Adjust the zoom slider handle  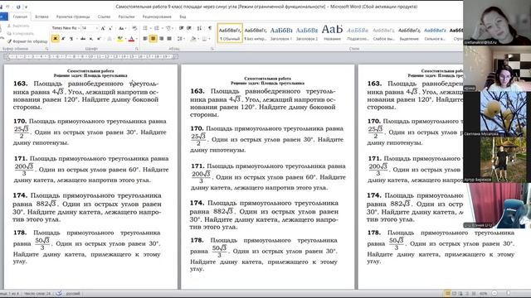coord(509,293)
